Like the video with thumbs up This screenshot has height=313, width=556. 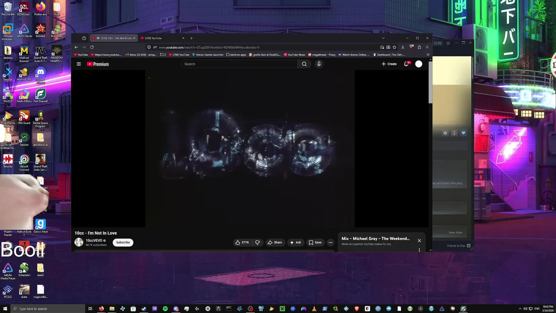pos(242,243)
